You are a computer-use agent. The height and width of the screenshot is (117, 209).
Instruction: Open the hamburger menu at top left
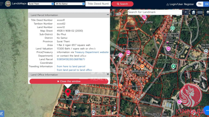[x=2, y=4]
